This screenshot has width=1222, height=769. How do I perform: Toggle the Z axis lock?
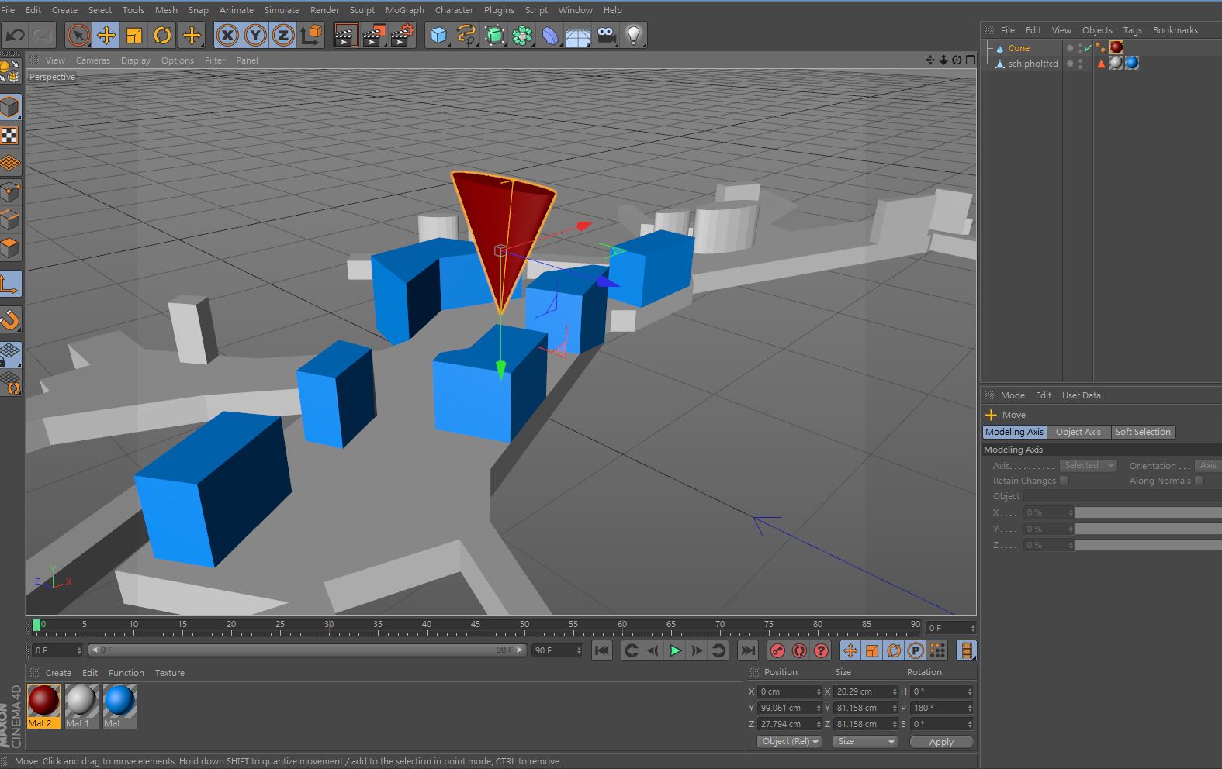tap(283, 35)
